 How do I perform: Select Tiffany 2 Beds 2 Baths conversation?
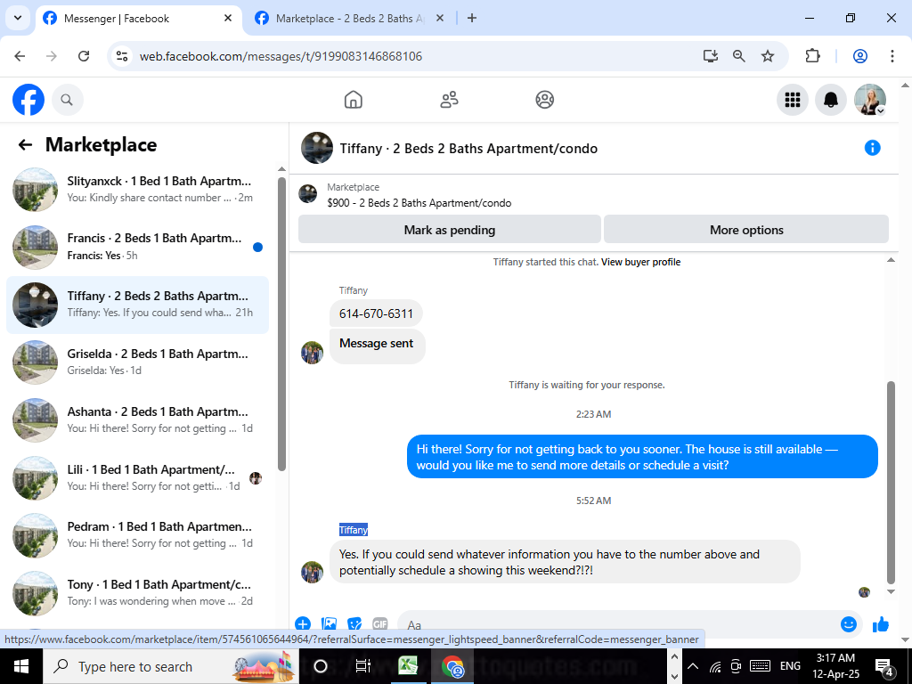point(138,305)
